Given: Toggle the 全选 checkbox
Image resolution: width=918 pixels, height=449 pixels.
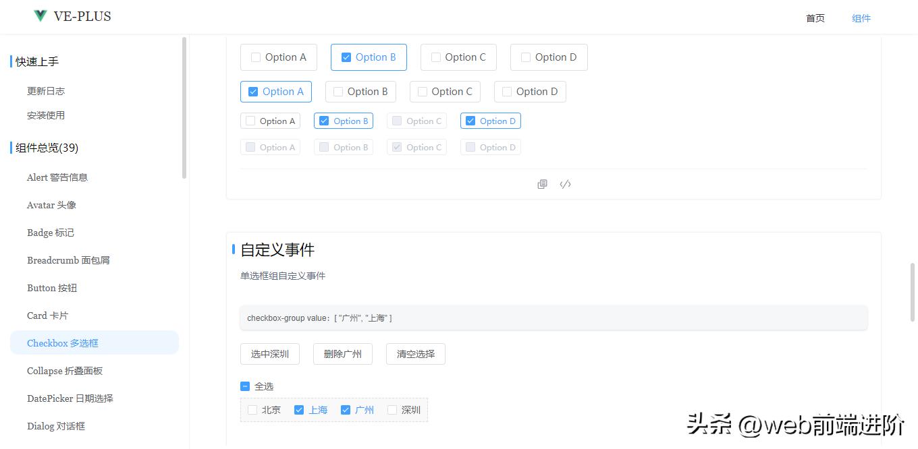Looking at the screenshot, I should click(x=245, y=386).
